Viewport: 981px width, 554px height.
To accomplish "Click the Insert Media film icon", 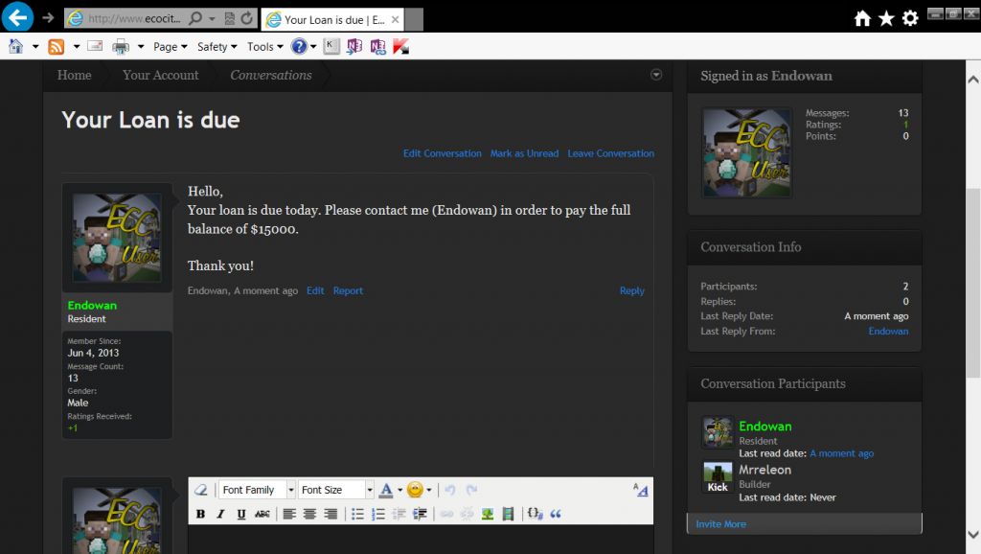I will [x=508, y=514].
